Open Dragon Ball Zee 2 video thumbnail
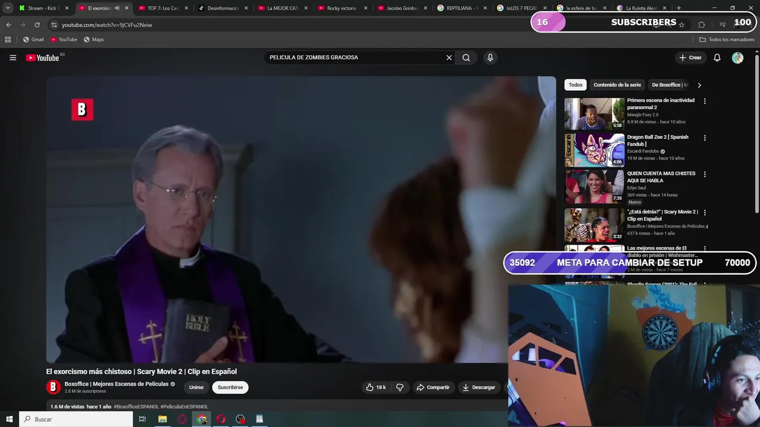The image size is (760, 427). click(x=594, y=151)
